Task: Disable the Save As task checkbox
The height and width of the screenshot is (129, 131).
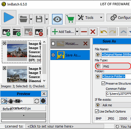Action: (53, 55)
